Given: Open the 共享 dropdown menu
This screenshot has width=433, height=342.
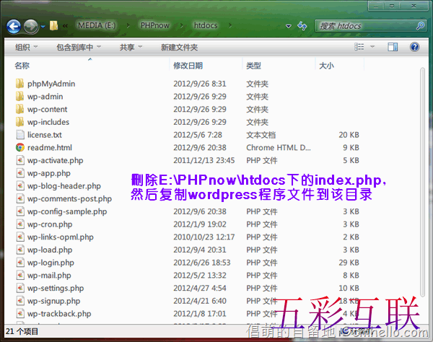Looking at the screenshot, I should tap(130, 48).
